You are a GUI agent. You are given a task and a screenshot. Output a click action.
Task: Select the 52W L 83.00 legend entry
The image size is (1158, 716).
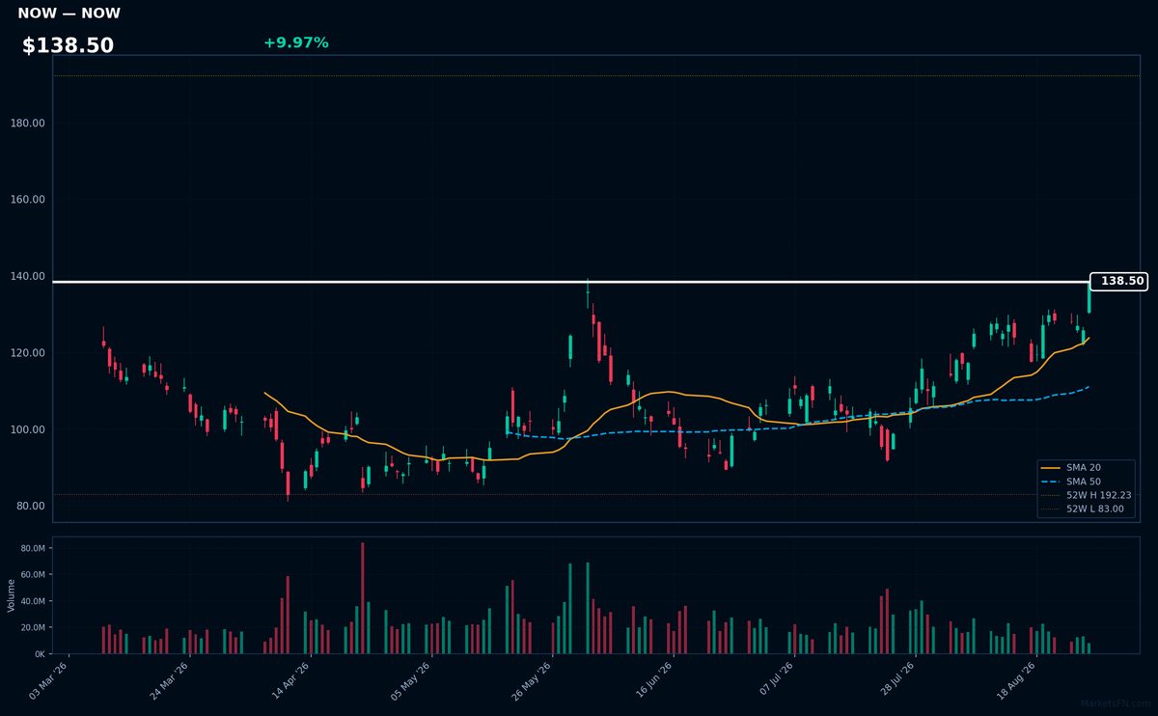click(1084, 509)
